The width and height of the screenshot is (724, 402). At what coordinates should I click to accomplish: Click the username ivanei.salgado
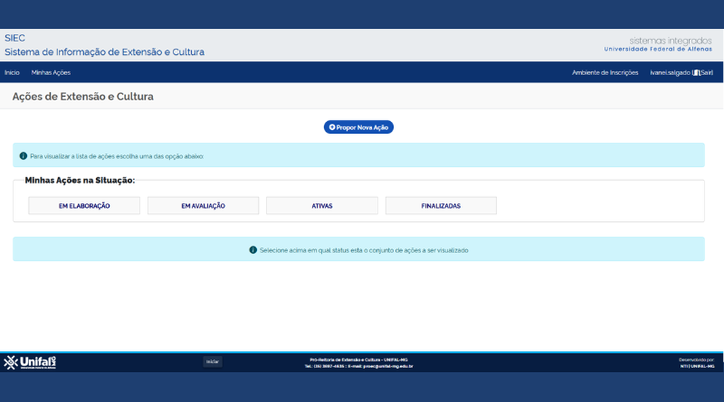[670, 72]
